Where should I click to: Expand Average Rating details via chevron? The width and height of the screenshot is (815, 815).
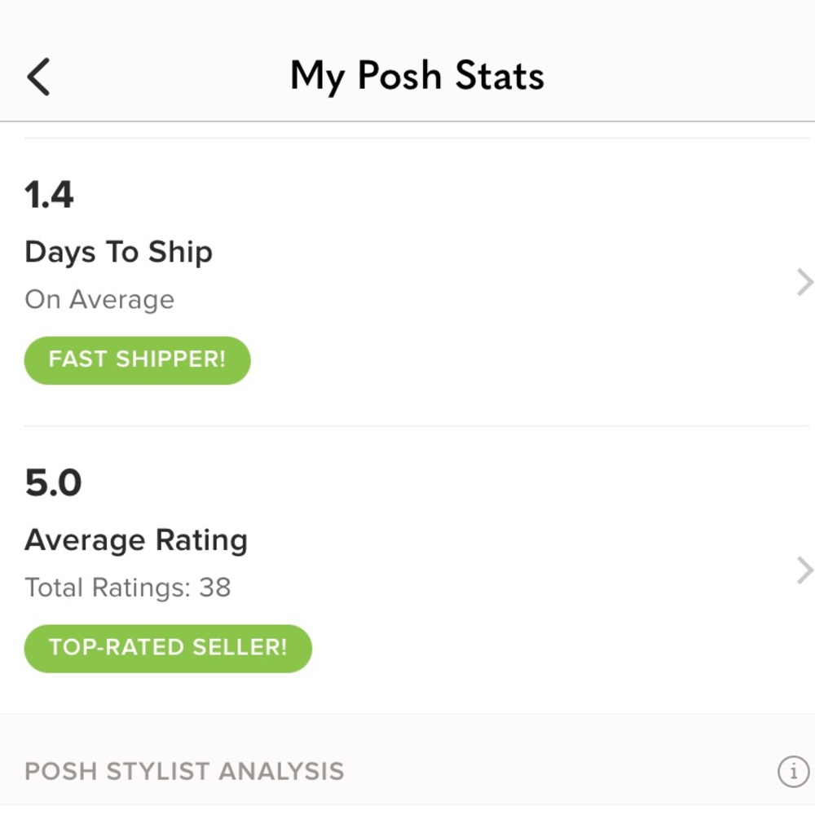(804, 570)
